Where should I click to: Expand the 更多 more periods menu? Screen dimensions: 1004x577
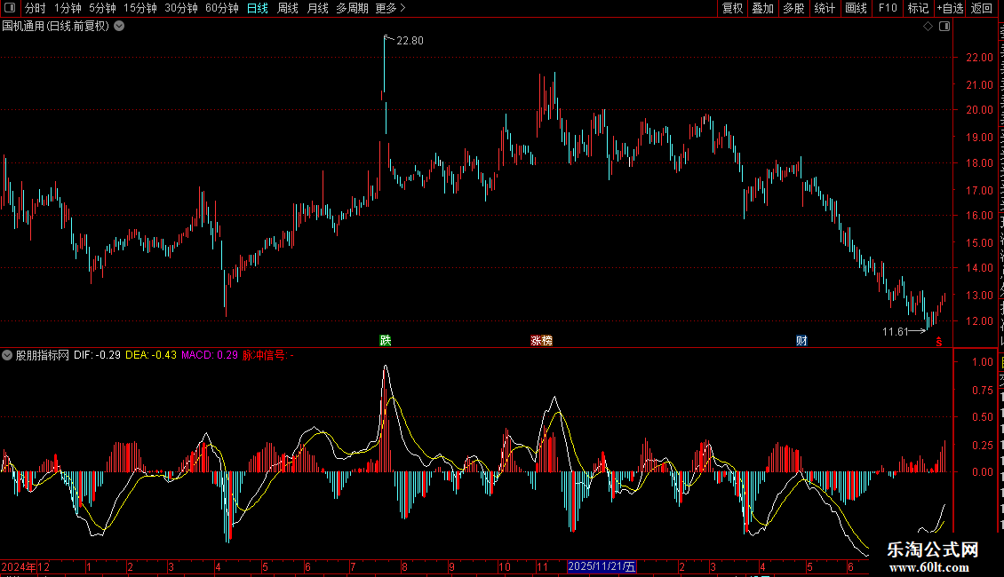click(x=390, y=8)
